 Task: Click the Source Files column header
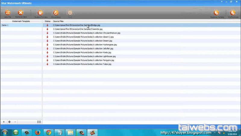click(x=58, y=21)
